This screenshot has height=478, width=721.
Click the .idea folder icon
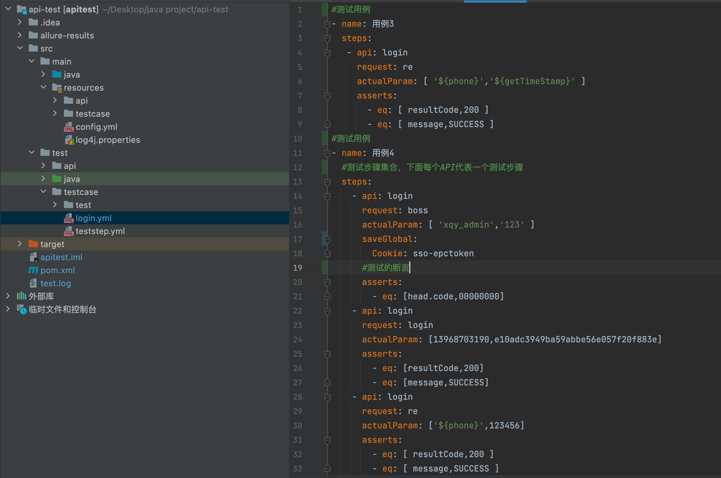33,22
